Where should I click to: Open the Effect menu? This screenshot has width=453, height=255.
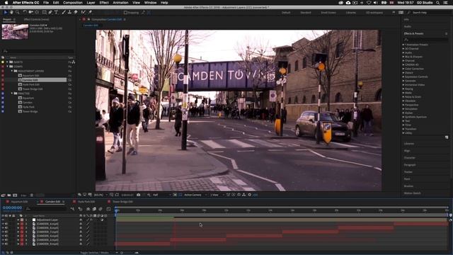pyautogui.click(x=104, y=3)
